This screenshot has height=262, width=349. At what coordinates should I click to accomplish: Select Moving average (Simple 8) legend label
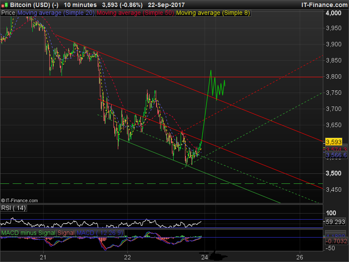click(x=213, y=13)
